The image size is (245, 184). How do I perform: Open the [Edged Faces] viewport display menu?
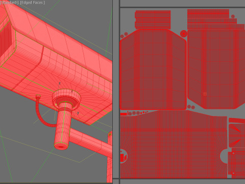point(32,3)
